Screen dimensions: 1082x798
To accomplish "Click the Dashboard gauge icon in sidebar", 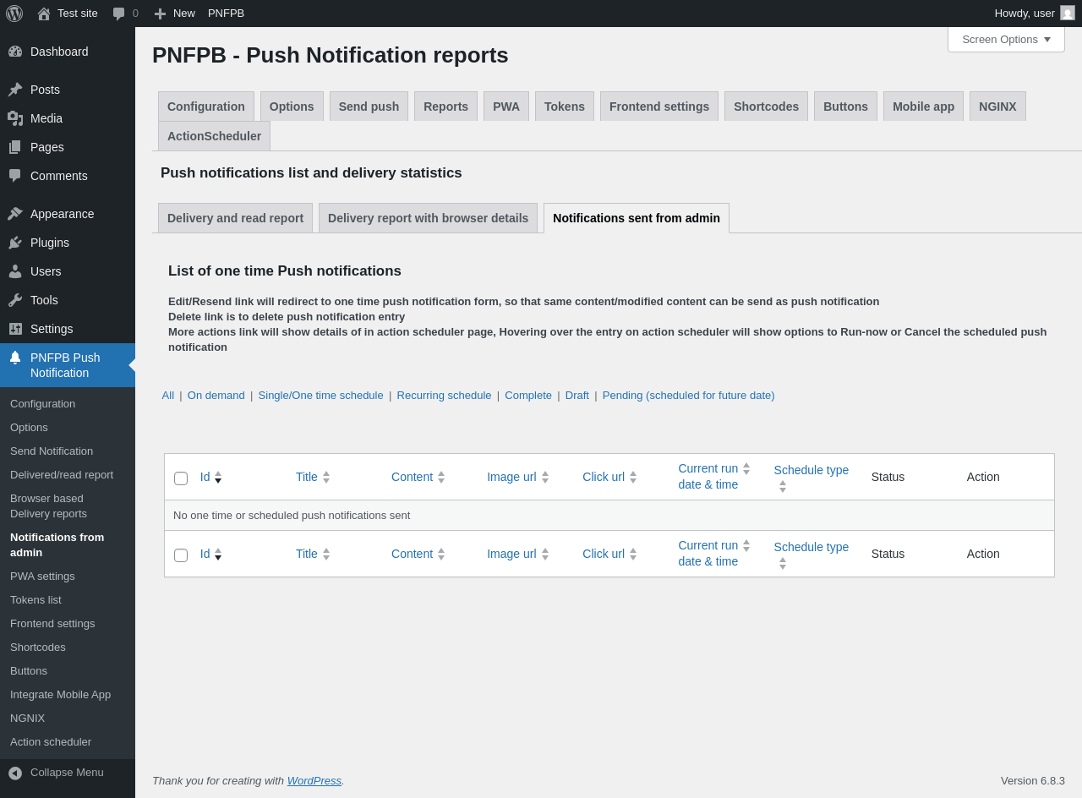I will click(15, 52).
